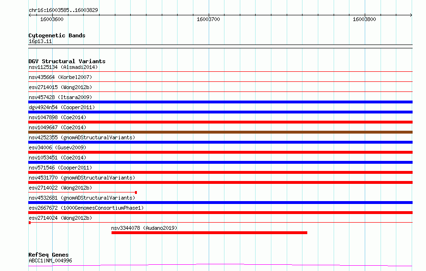Click the left arrow on the ruler
Viewport: 426px width, 271px height.
(x=30, y=15)
